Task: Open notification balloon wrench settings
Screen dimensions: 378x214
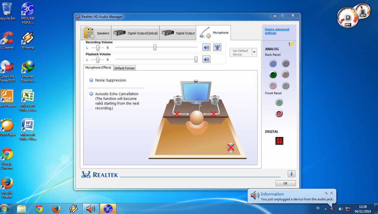Action: pos(326,193)
